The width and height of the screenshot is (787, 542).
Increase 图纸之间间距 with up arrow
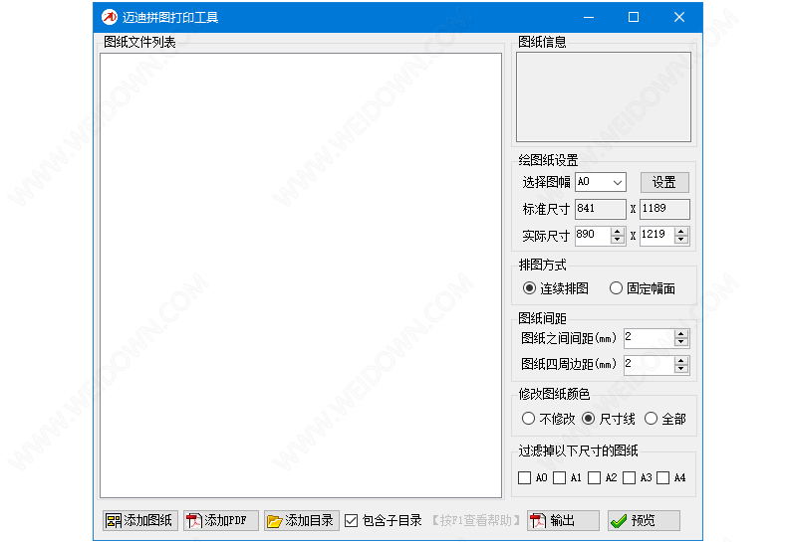coord(681,334)
